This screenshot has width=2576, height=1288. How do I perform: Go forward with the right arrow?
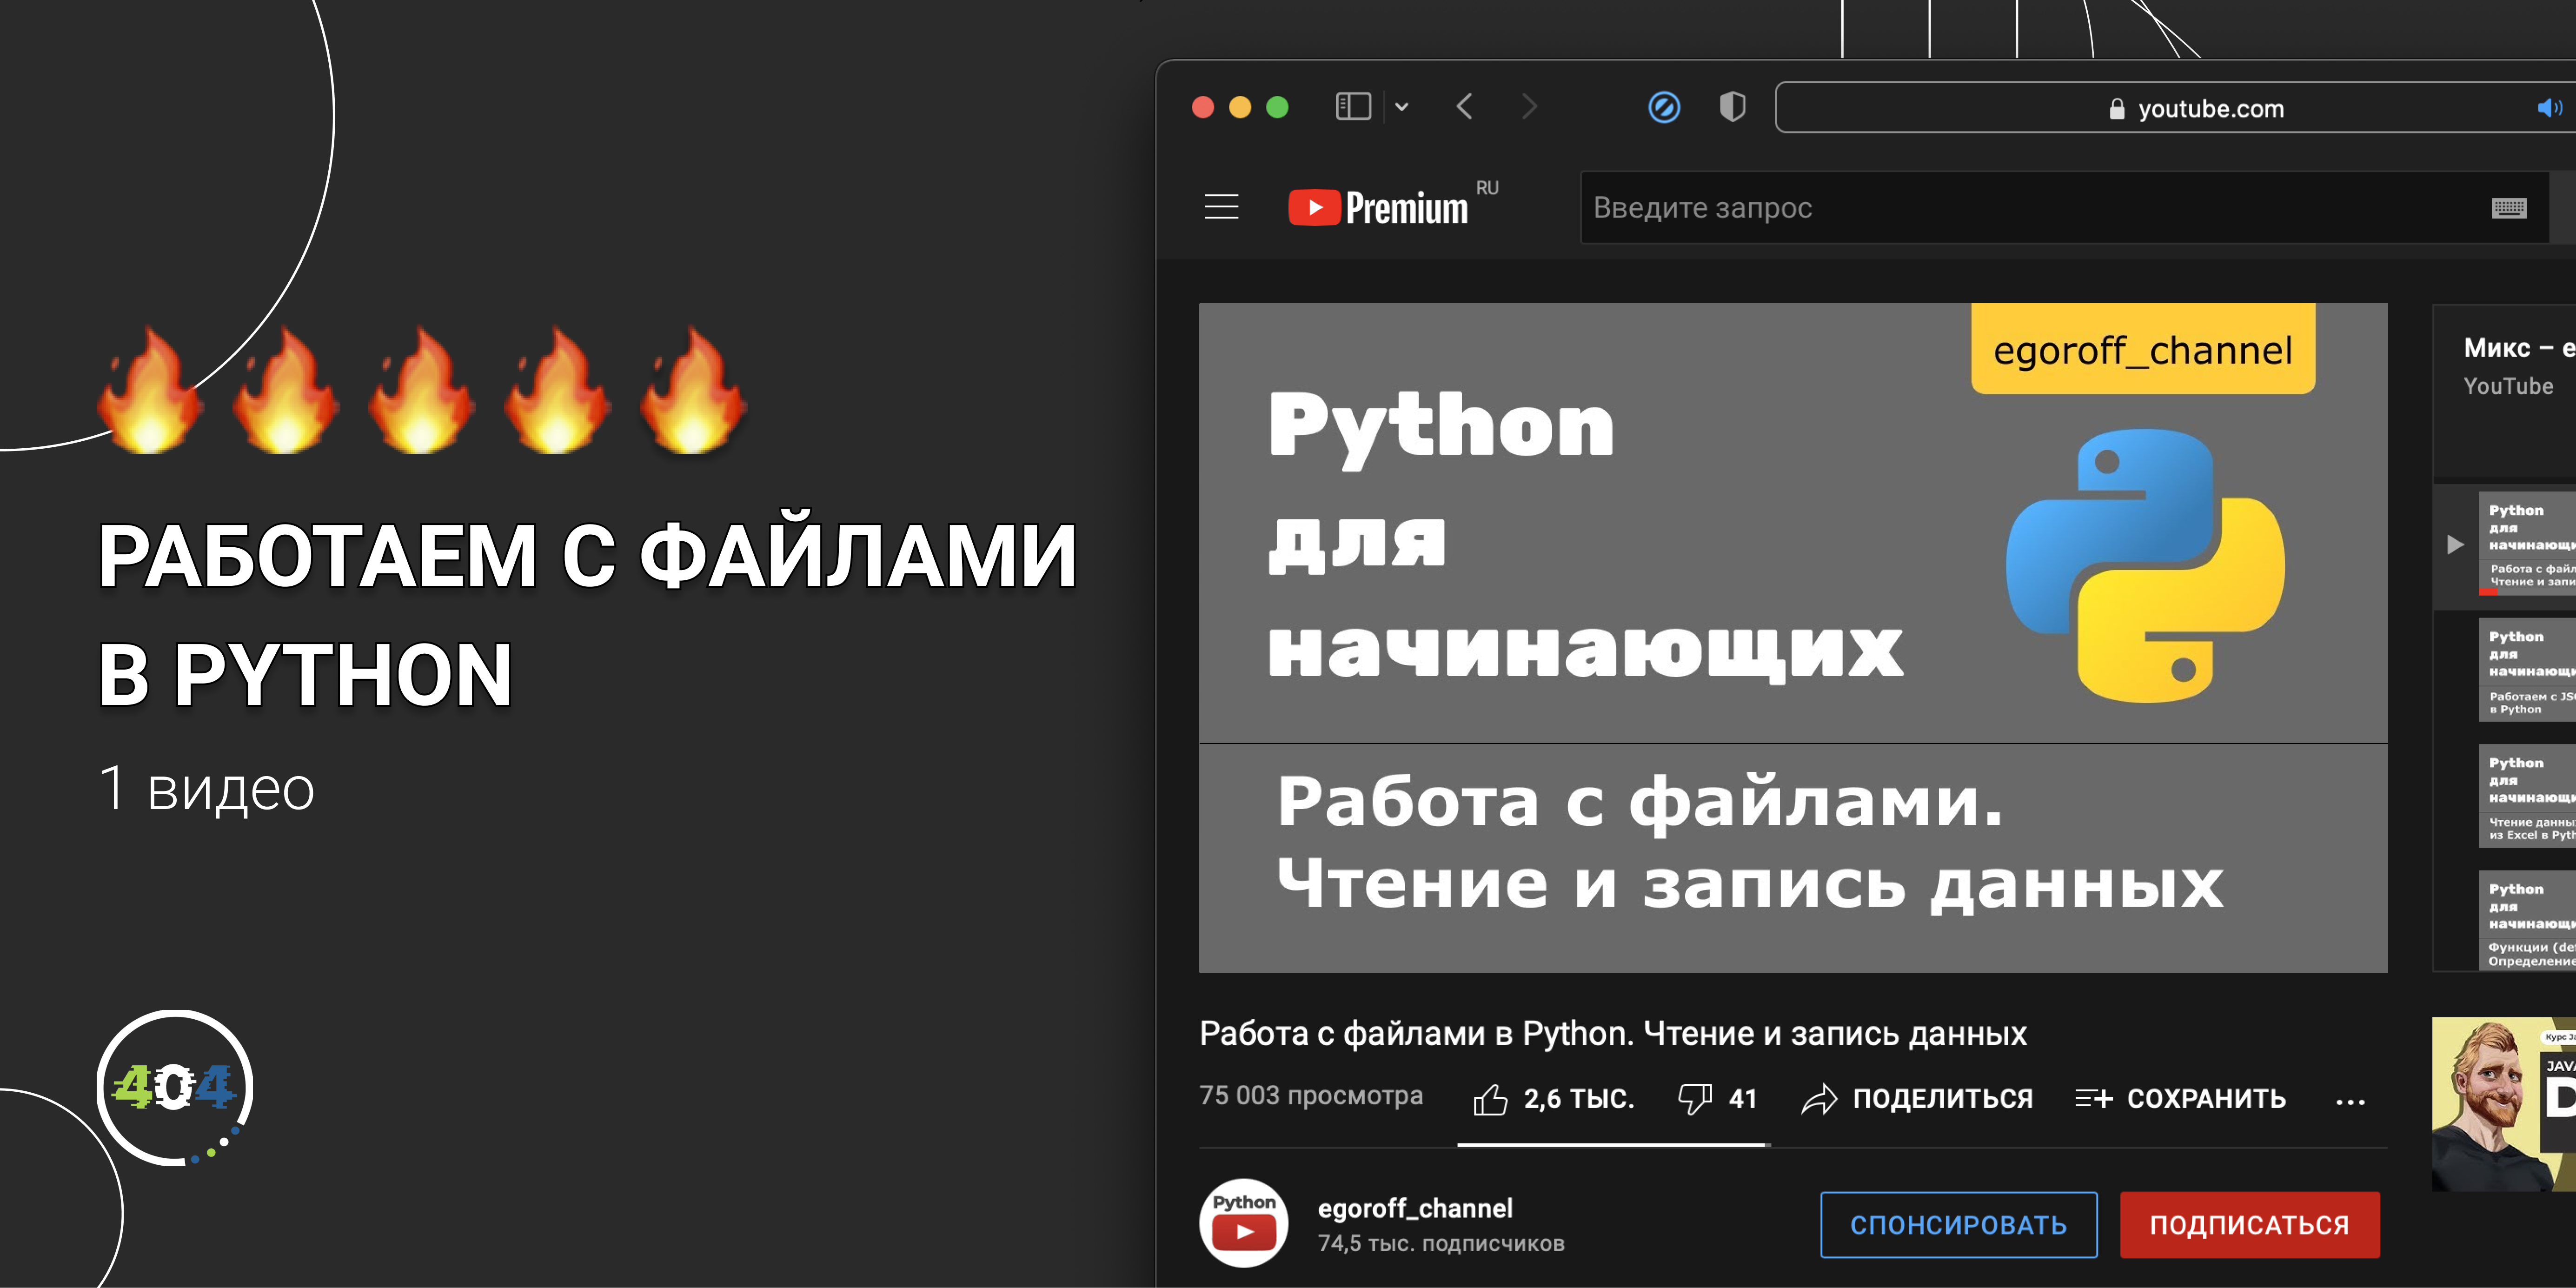tap(1529, 106)
